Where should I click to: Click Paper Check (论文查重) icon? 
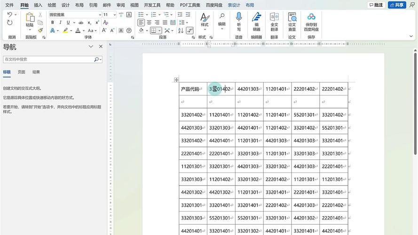292,17
